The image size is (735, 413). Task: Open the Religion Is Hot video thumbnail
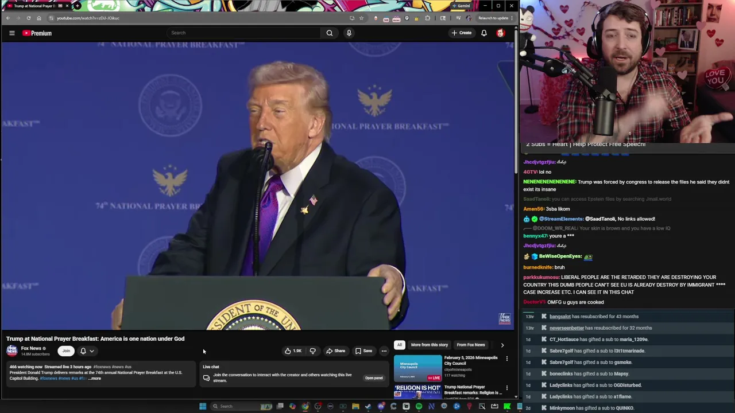[x=417, y=392]
